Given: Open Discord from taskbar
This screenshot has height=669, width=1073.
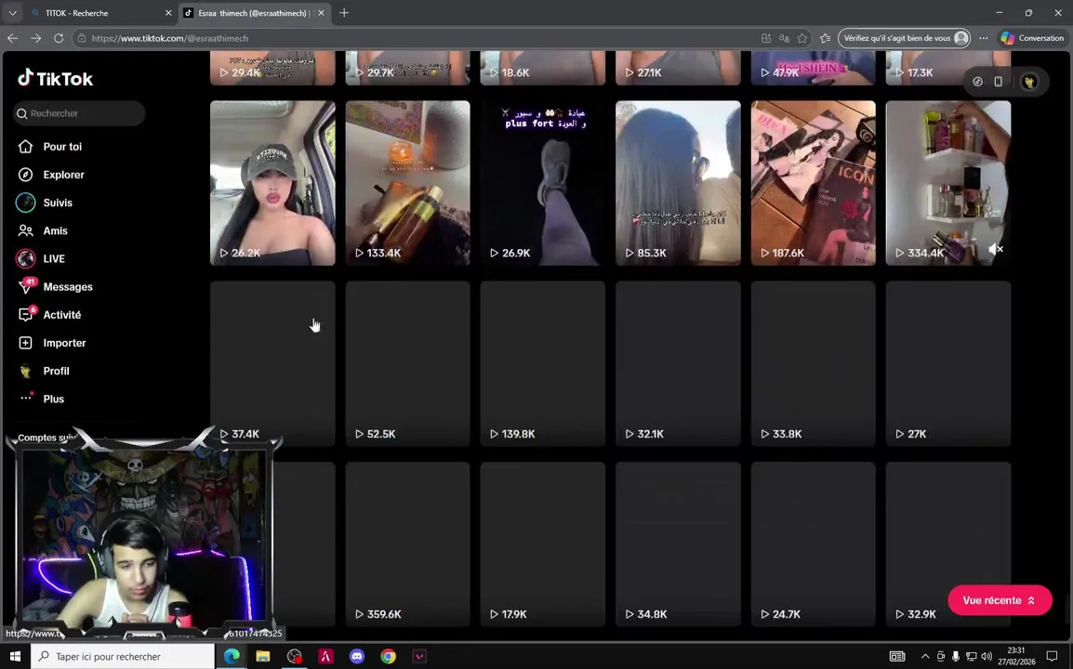Looking at the screenshot, I should [x=357, y=657].
